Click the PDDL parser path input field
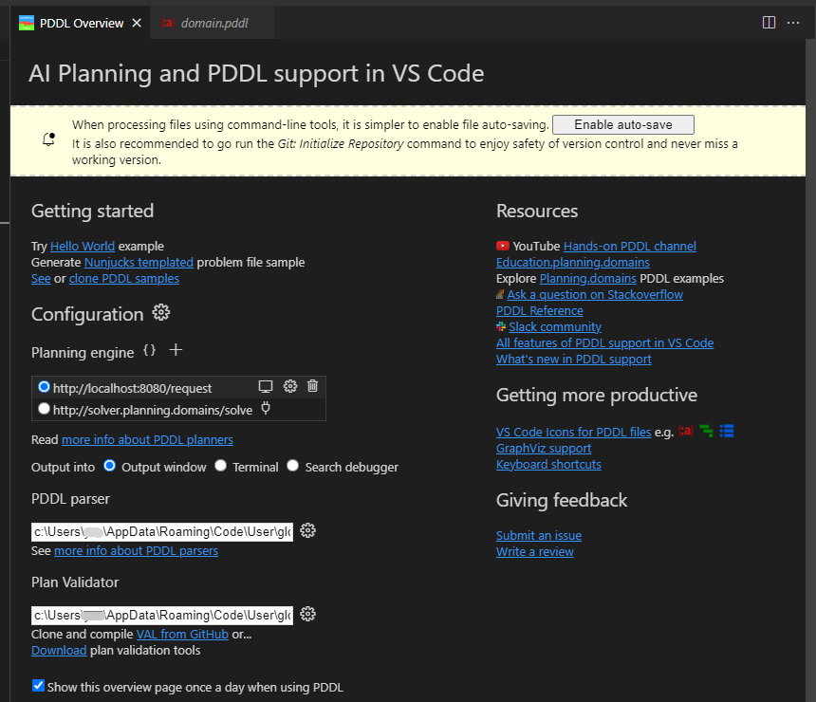 tap(162, 531)
